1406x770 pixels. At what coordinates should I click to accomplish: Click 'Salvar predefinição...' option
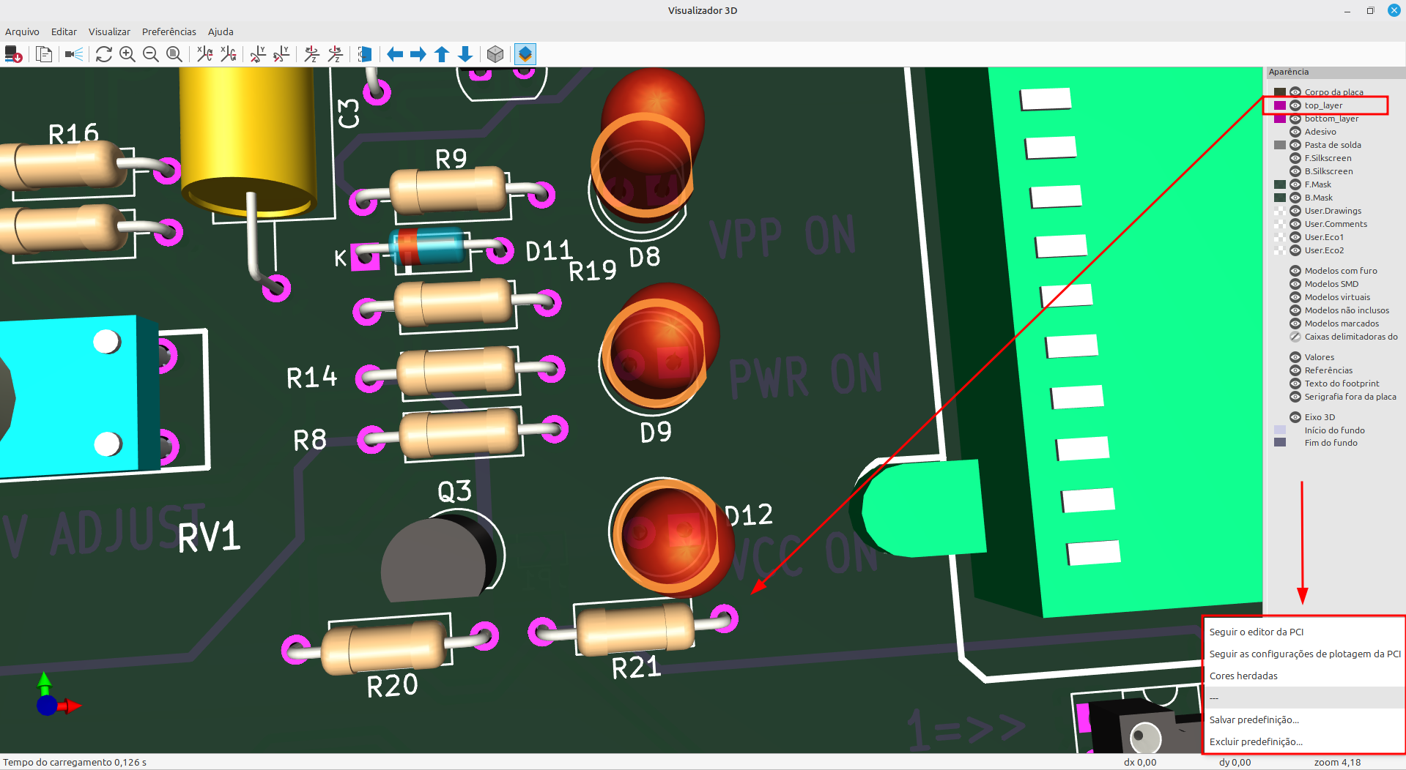tap(1254, 719)
